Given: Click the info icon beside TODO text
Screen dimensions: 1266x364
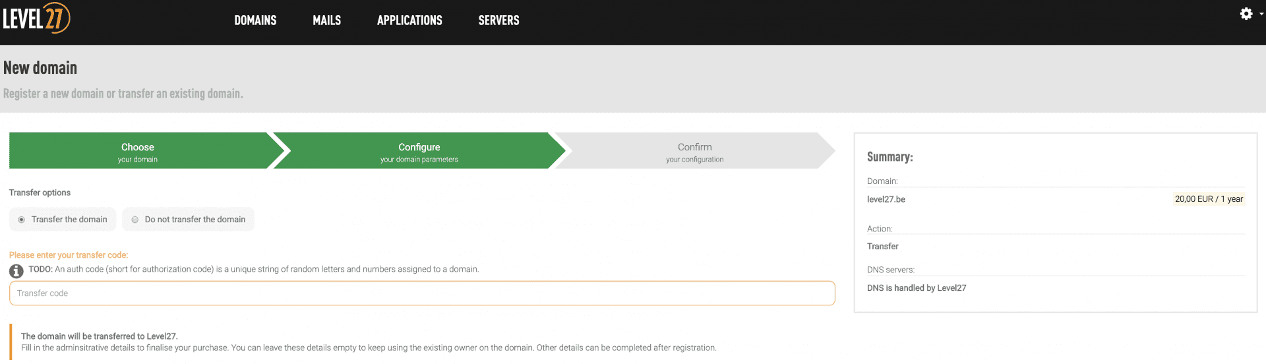Looking at the screenshot, I should (16, 270).
